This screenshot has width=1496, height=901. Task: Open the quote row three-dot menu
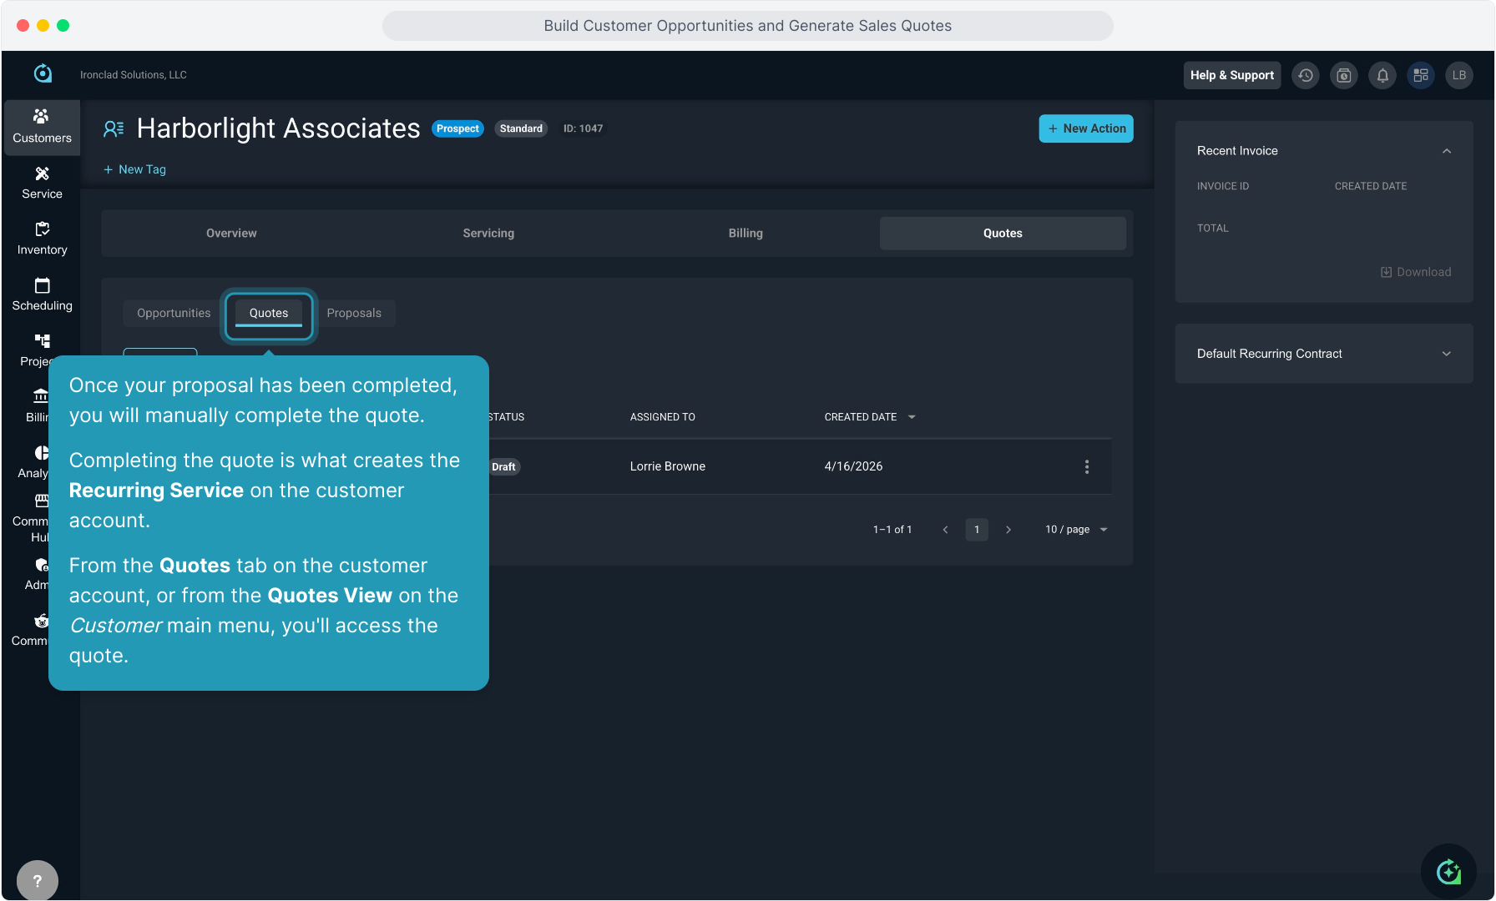(x=1086, y=466)
